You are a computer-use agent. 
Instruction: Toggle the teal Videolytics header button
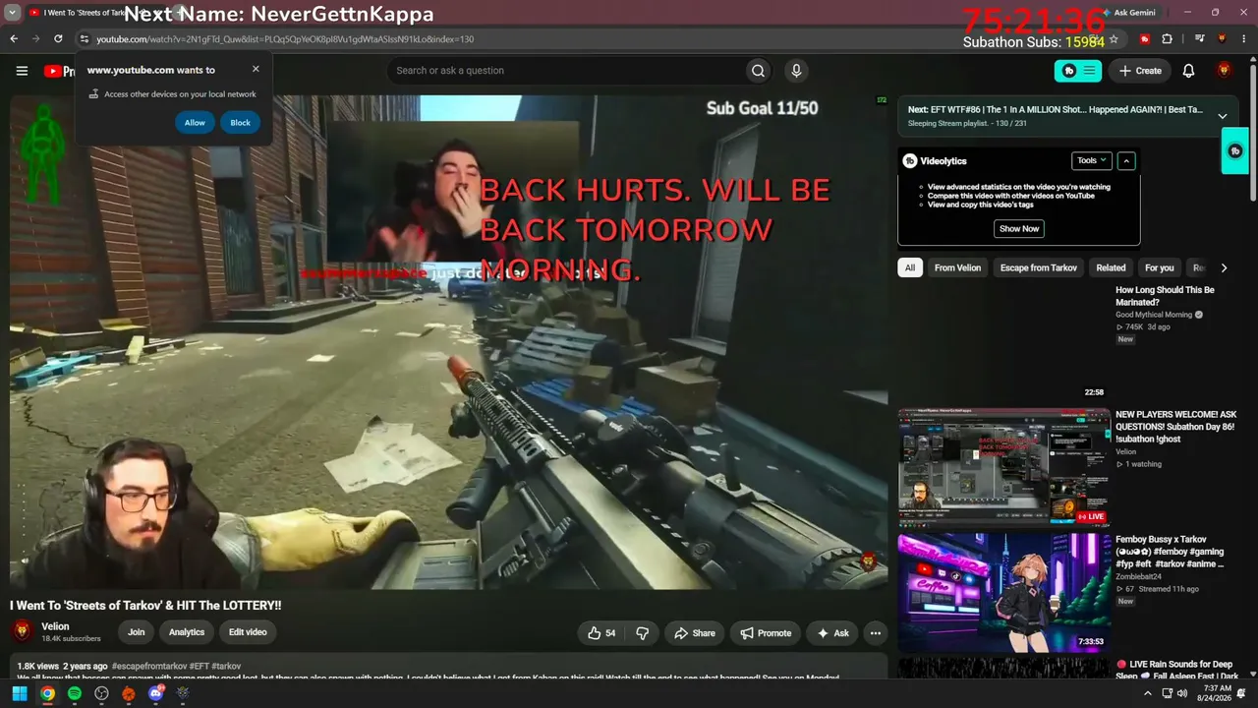point(1078,71)
